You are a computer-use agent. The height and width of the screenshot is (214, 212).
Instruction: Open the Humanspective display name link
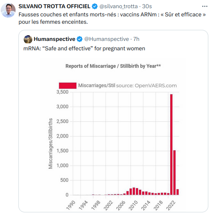pos(54,39)
